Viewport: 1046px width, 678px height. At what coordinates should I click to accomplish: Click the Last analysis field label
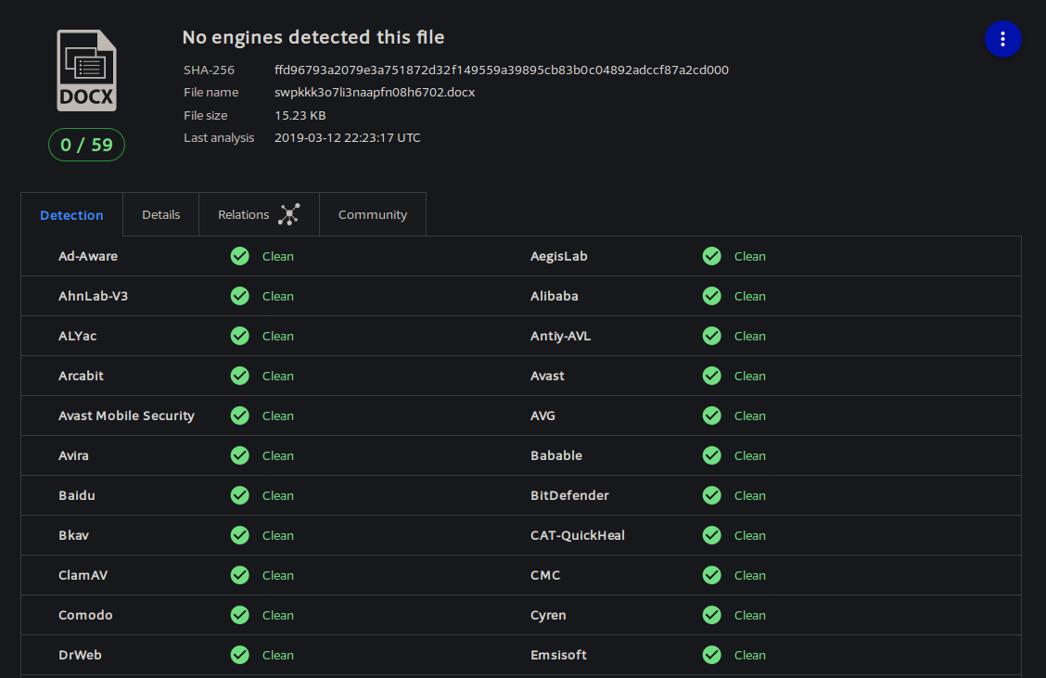tap(219, 138)
